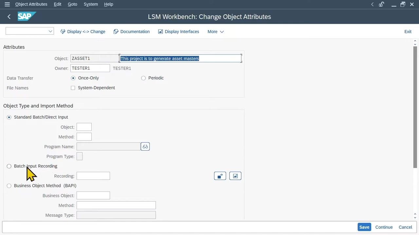Open the hamburger menu icon
Viewport: 419px width, 235px height.
pos(7,4)
